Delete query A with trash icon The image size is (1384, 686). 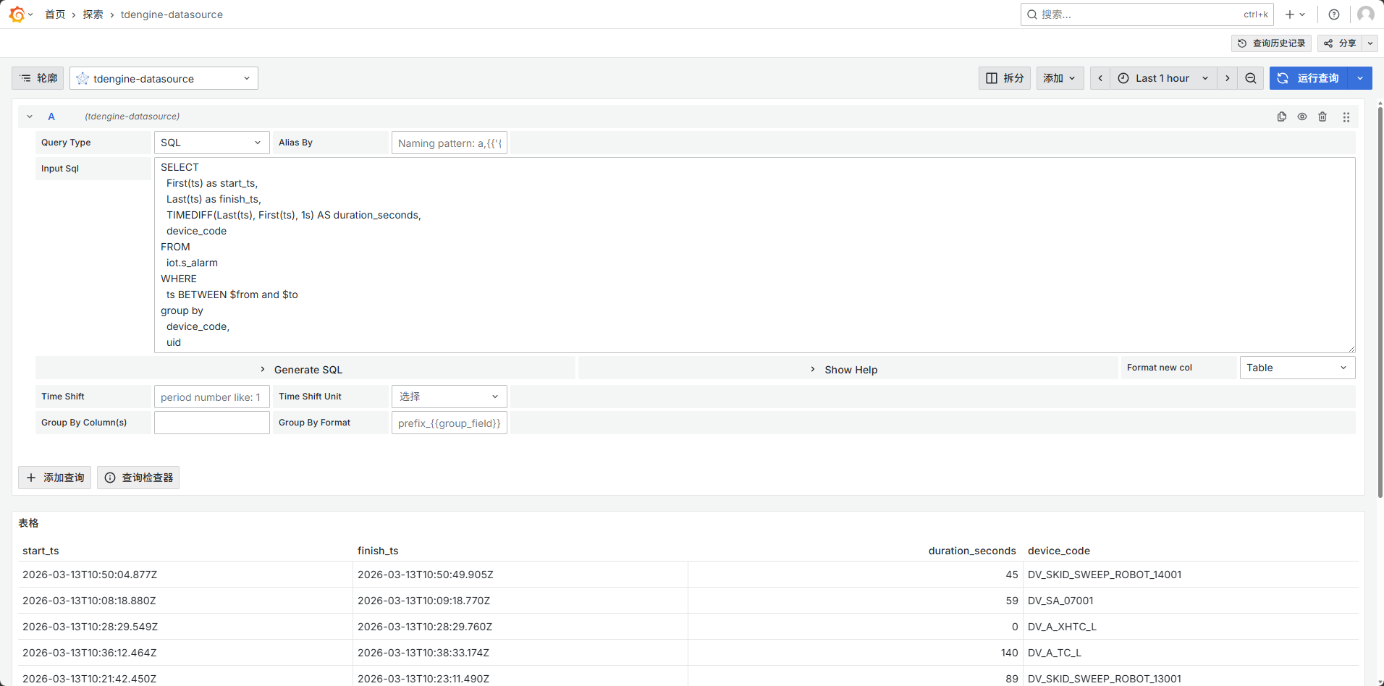point(1322,117)
